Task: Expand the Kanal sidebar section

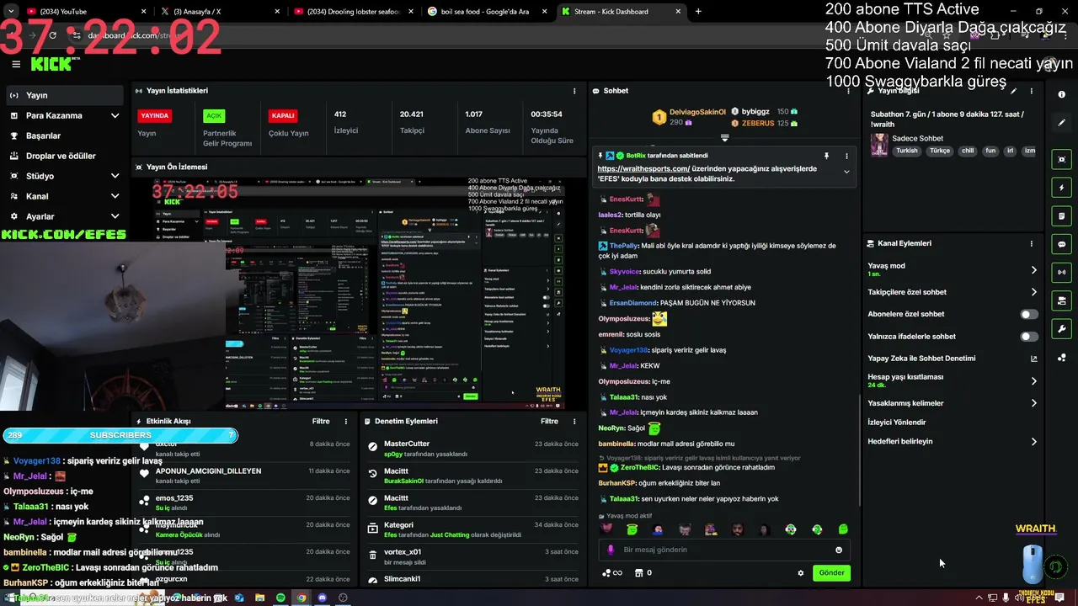Action: coord(65,196)
